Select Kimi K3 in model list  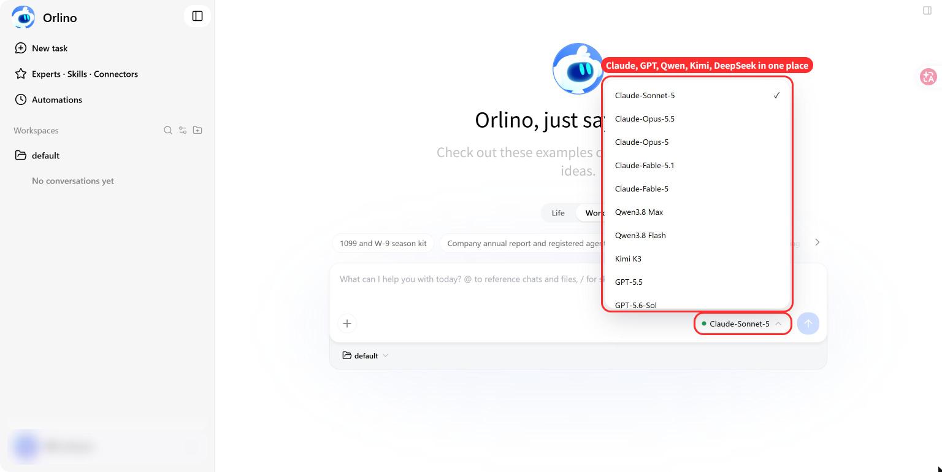click(697, 258)
